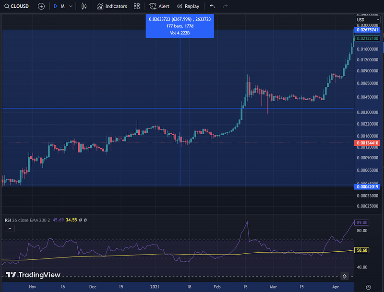Open the Indicators dialog
This screenshot has height=292, width=384.
tap(112, 6)
